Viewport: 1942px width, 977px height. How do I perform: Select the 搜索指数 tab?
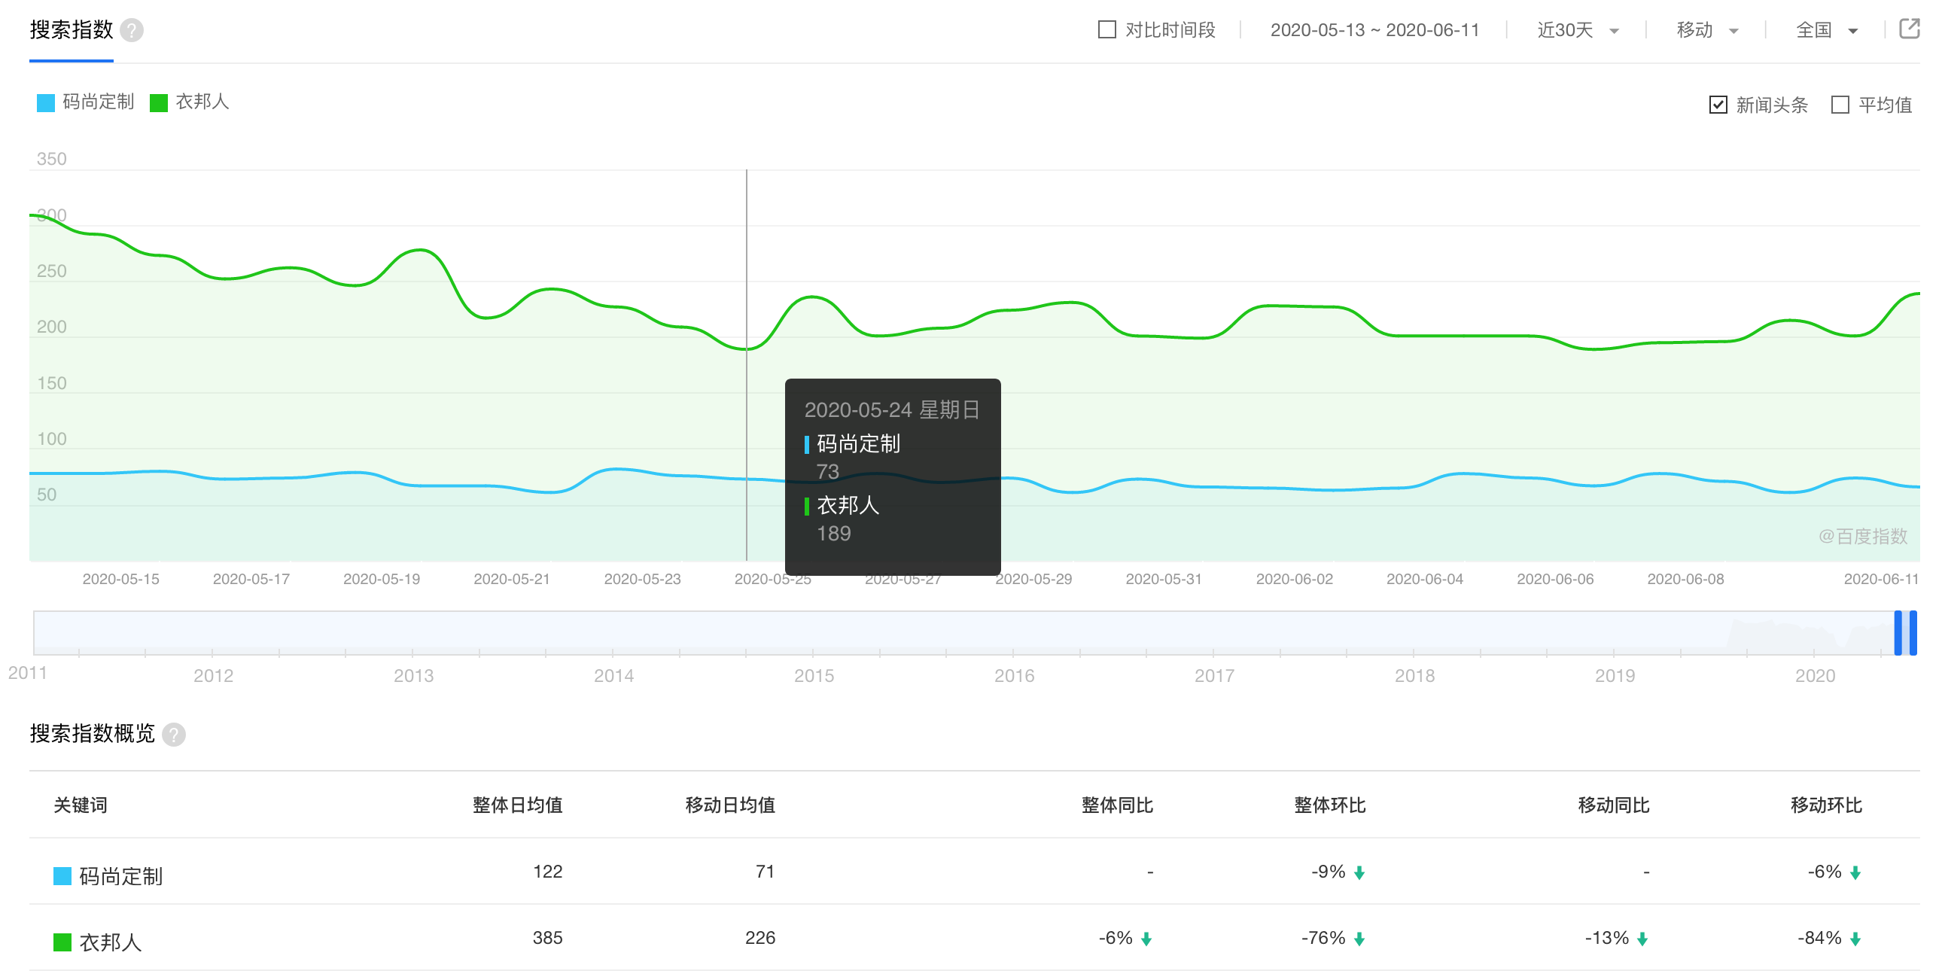point(72,30)
